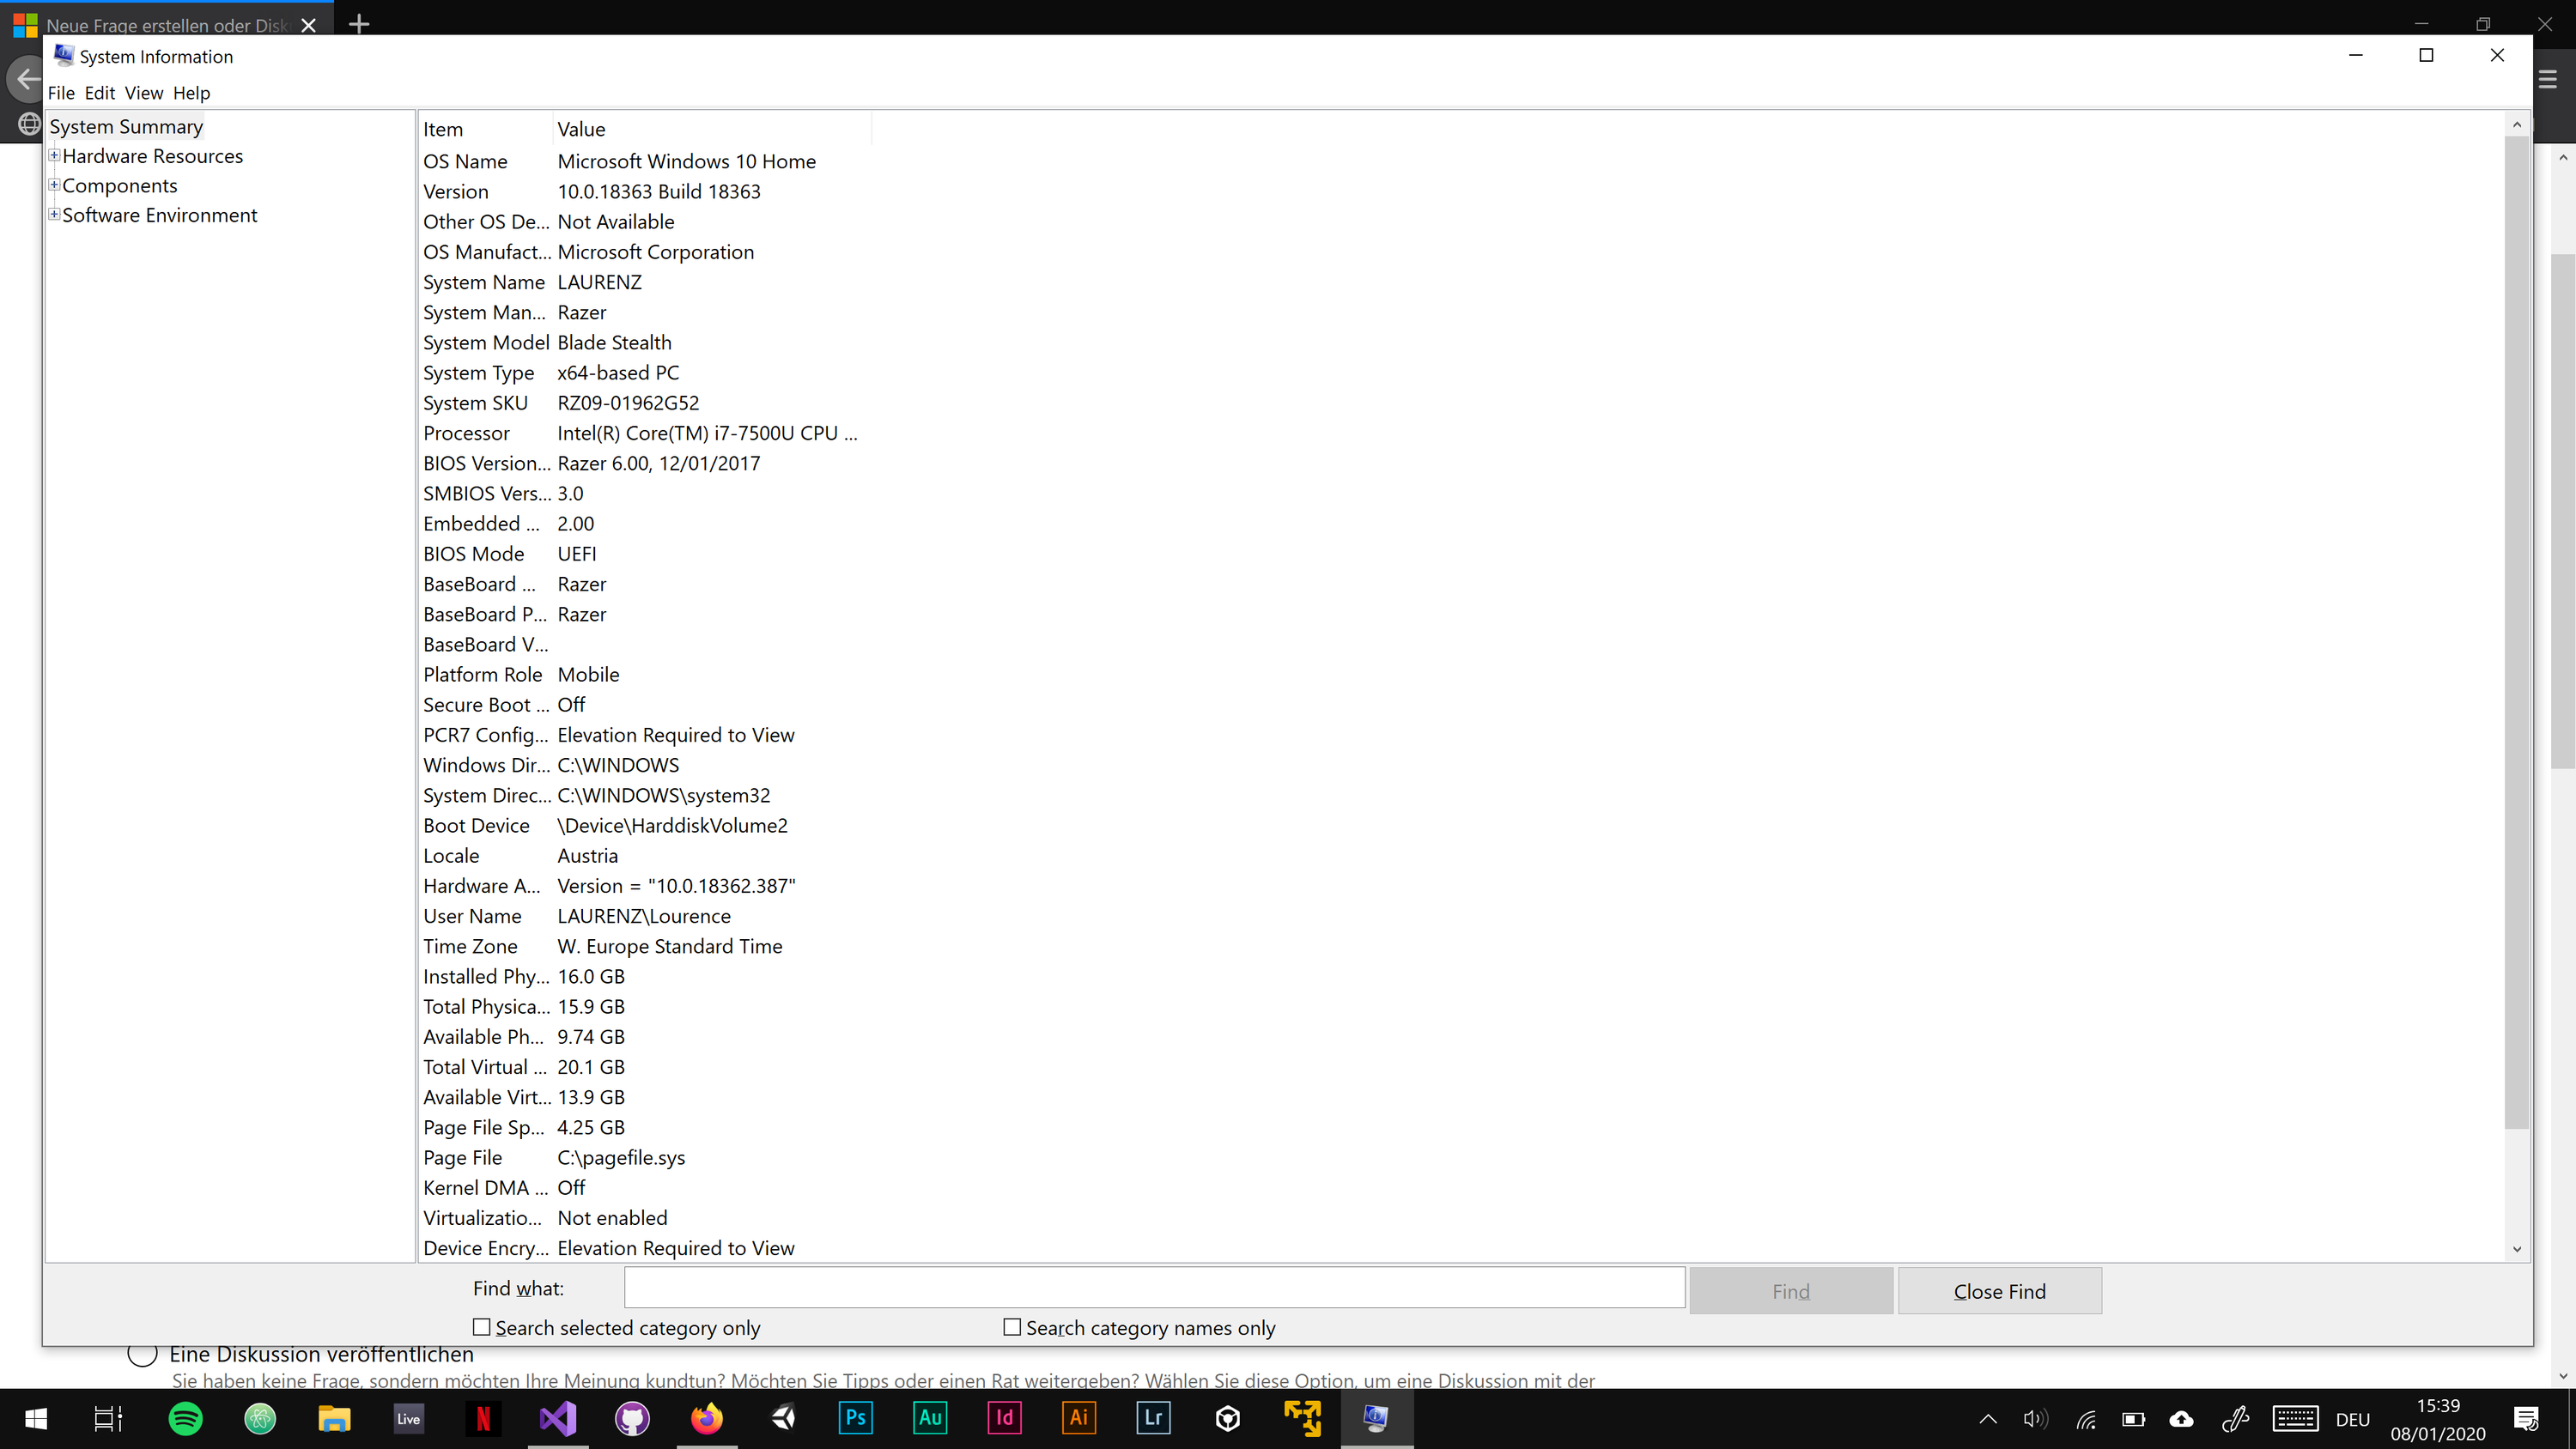Close the Neue Frage erstellen browser tab
This screenshot has width=2576, height=1449.
(308, 25)
